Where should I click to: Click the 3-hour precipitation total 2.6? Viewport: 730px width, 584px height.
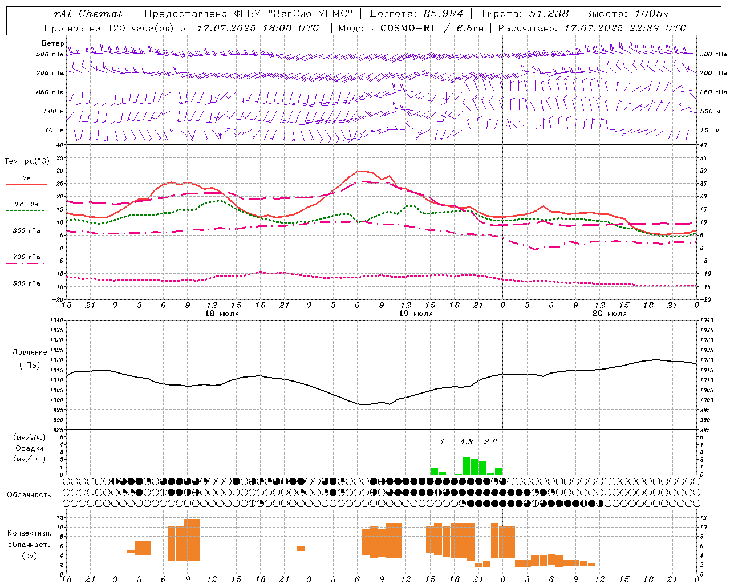[490, 441]
